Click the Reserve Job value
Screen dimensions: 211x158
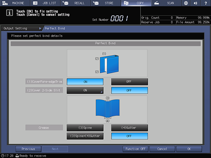[x=172, y=22]
